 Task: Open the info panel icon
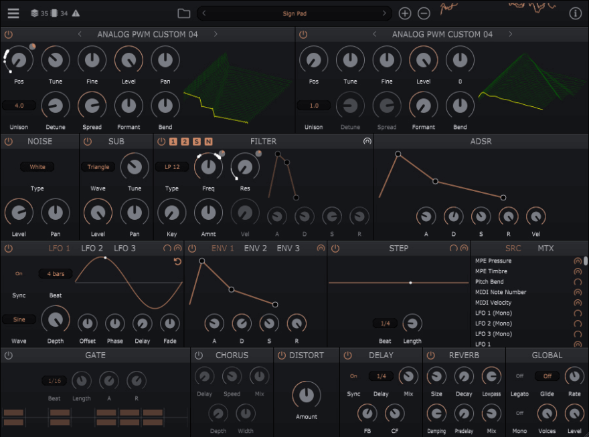click(x=575, y=13)
